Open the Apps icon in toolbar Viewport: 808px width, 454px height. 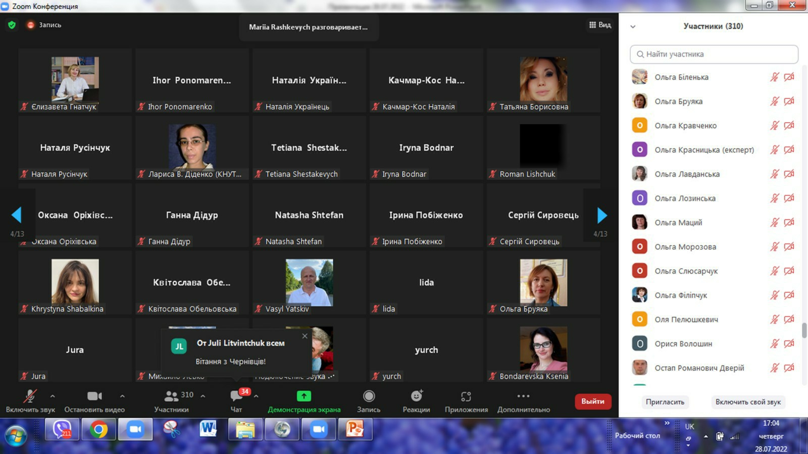[x=466, y=396]
